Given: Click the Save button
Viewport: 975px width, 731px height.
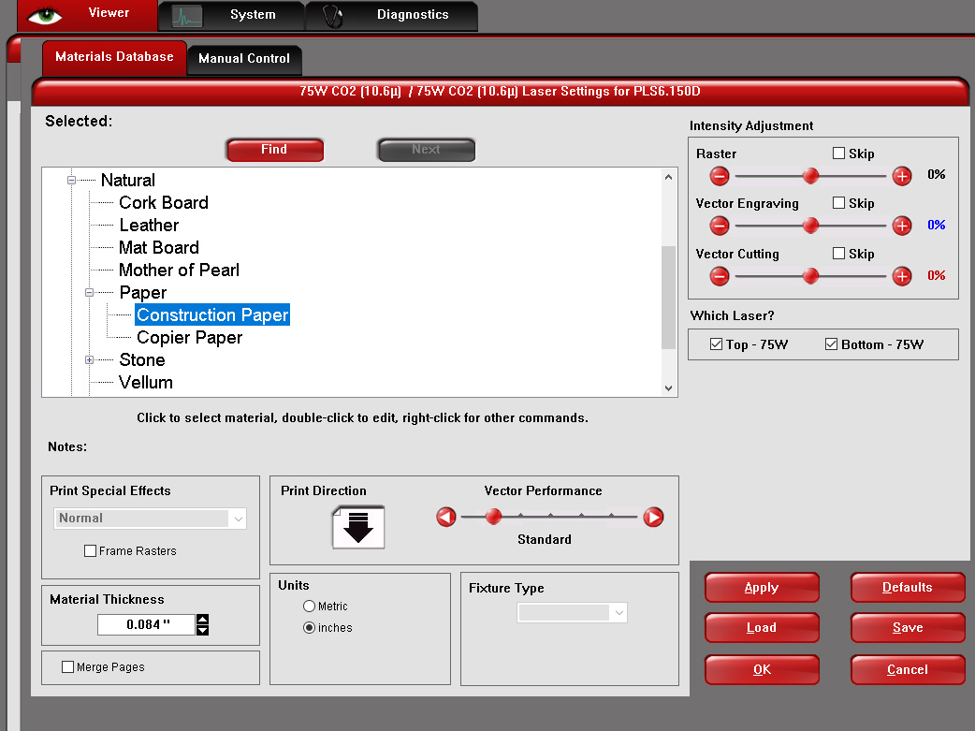Looking at the screenshot, I should click(908, 628).
